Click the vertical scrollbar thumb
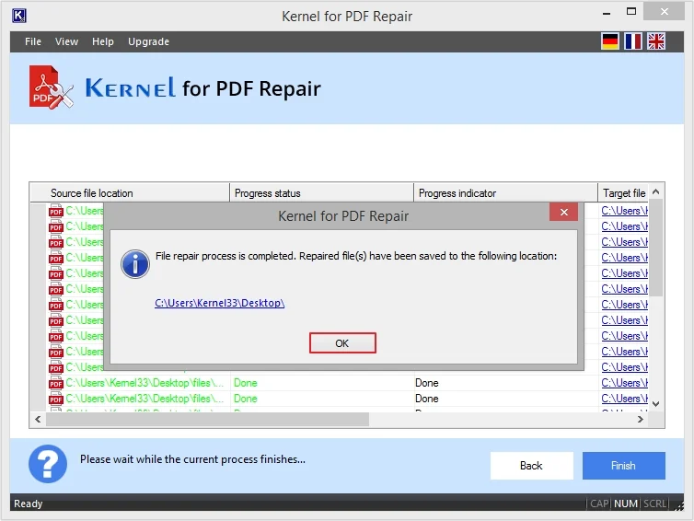 pyautogui.click(x=656, y=248)
